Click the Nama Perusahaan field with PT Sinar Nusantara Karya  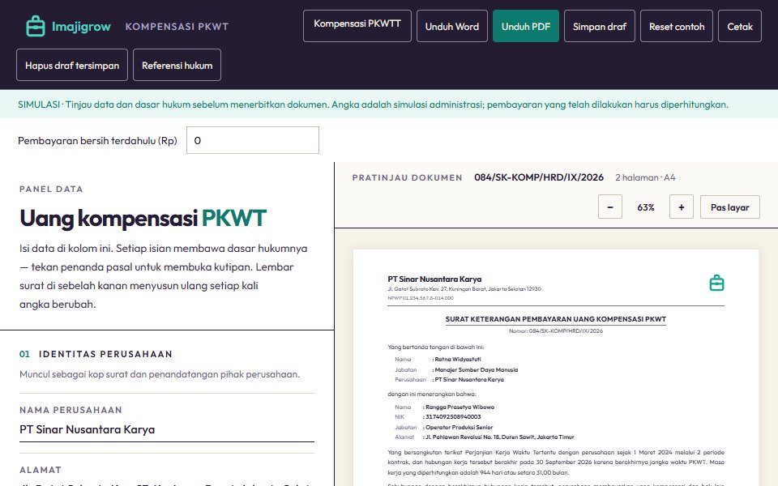coord(167,429)
